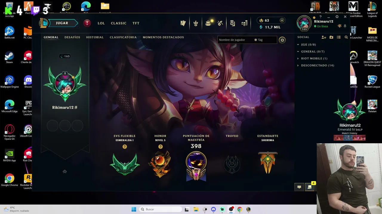Image resolution: width=382 pixels, height=214 pixels.
Task: Click the weather widget 17°C
Action: click(16, 209)
